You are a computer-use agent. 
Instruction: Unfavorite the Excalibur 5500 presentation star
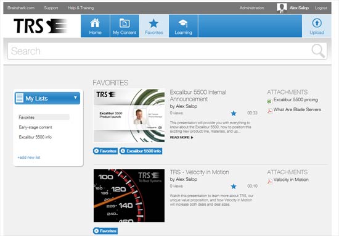[234, 113]
